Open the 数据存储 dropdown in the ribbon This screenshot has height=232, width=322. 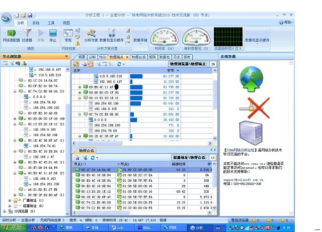140,40
